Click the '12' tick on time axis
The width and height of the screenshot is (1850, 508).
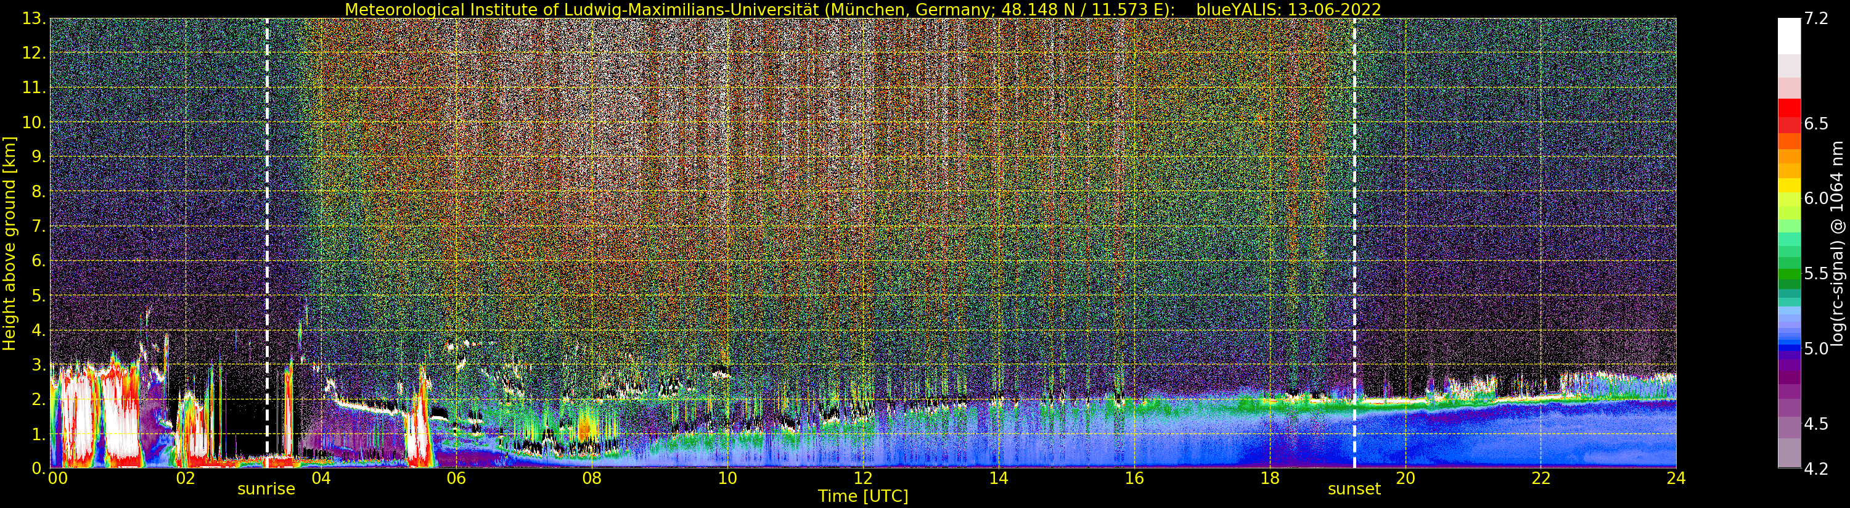click(x=863, y=478)
